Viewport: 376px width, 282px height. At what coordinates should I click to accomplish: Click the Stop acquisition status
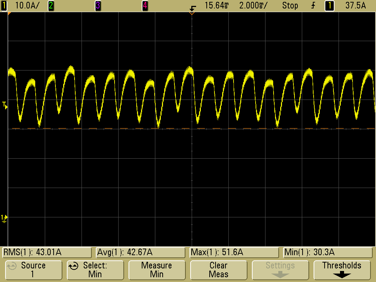[290, 6]
